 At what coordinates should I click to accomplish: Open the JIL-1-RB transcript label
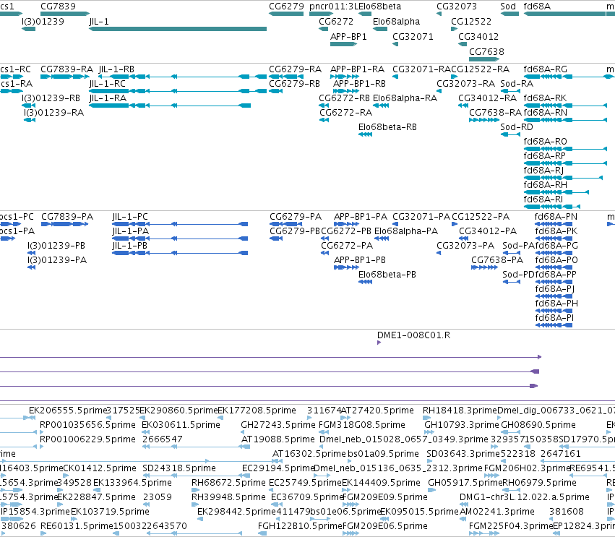click(116, 69)
